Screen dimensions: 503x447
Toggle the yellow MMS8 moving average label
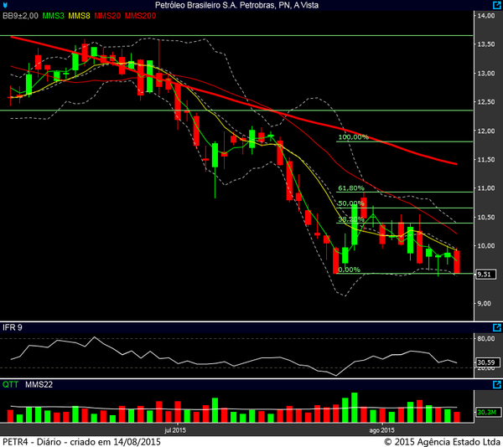point(80,16)
